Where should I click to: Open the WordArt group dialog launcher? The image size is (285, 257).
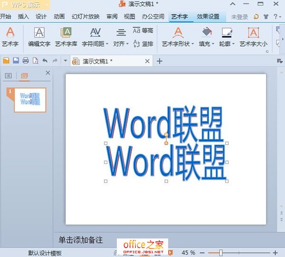coord(267,52)
